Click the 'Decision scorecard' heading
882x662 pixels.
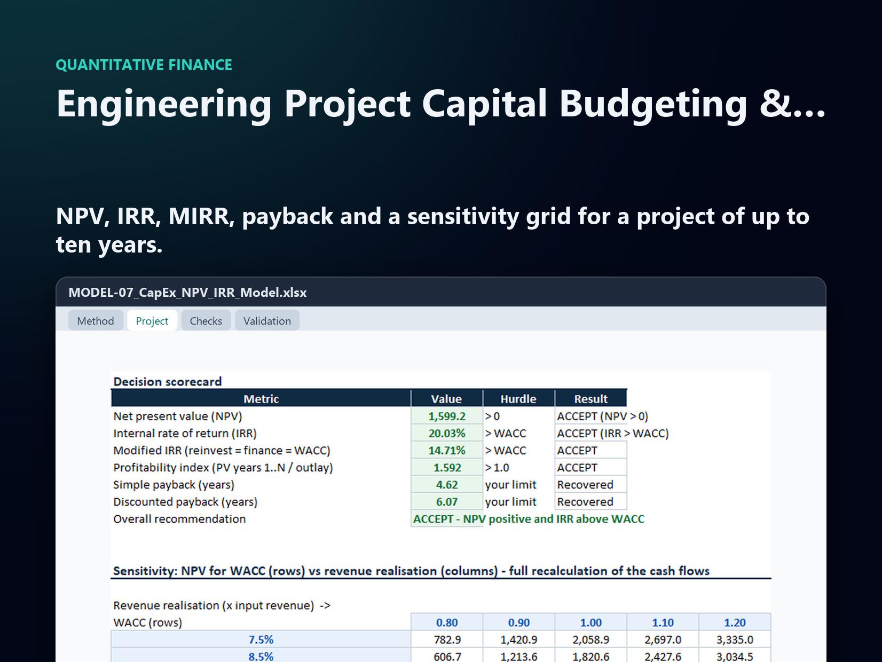pos(168,381)
